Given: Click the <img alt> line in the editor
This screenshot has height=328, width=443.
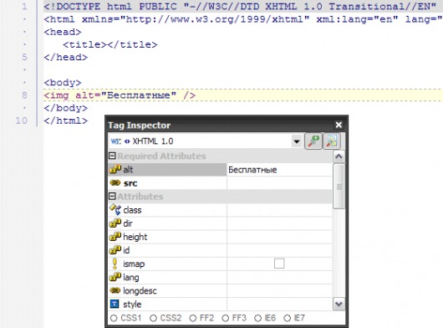Looking at the screenshot, I should point(120,95).
